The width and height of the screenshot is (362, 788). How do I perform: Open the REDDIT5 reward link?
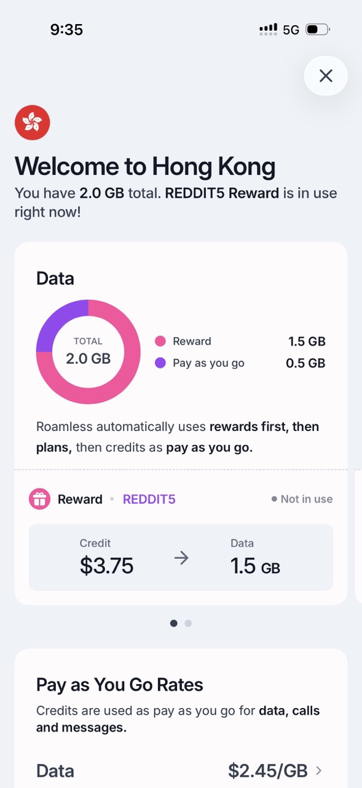(x=149, y=499)
